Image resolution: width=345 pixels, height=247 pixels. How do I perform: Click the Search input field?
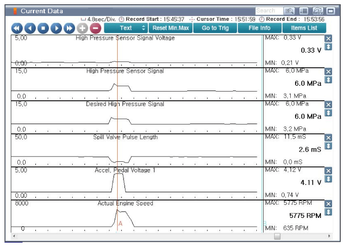tap(268, 11)
